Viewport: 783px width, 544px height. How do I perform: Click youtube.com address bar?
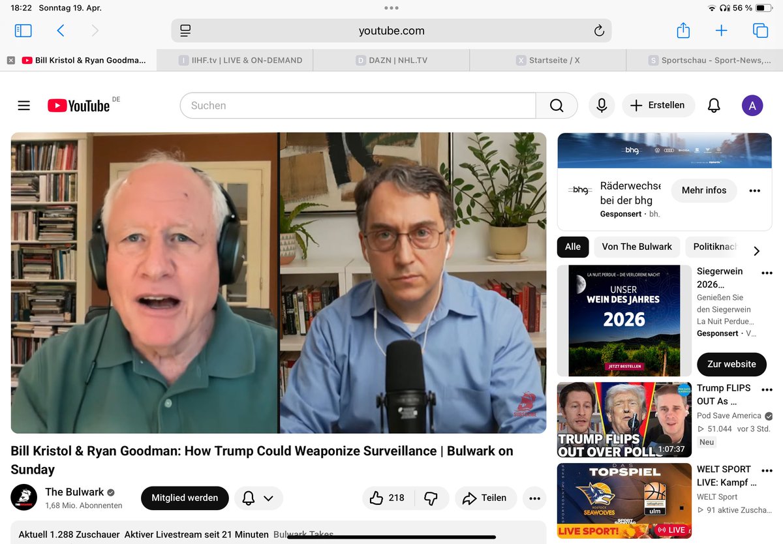click(x=391, y=31)
